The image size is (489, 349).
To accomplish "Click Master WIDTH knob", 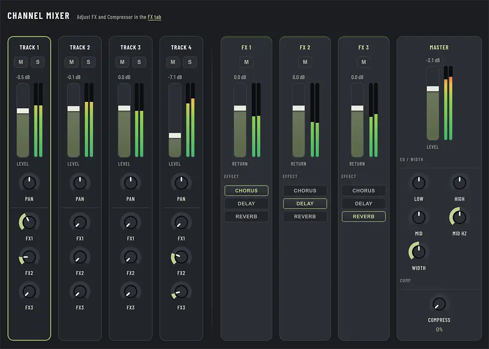I will (419, 252).
